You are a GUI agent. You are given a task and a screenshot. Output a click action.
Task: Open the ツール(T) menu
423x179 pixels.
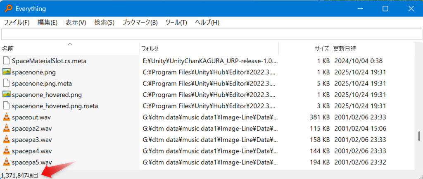[176, 22]
